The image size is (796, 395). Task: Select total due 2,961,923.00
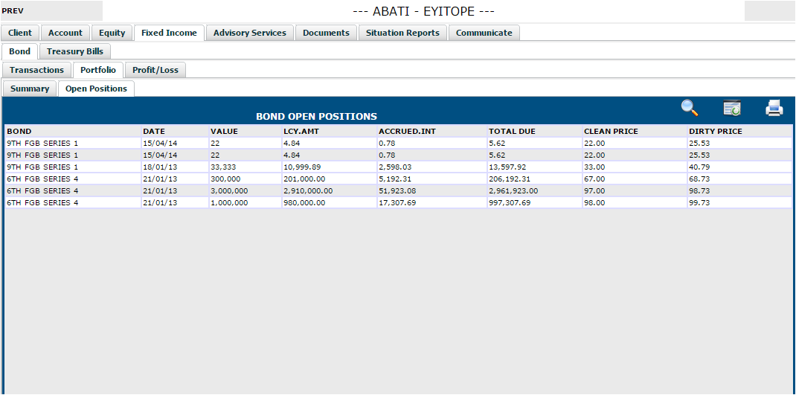pyautogui.click(x=535, y=190)
